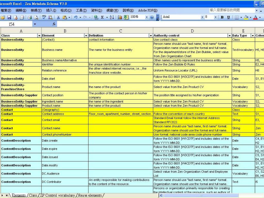Open the Definition column filter dropdown
The image size is (264, 198).
[x=151, y=36]
